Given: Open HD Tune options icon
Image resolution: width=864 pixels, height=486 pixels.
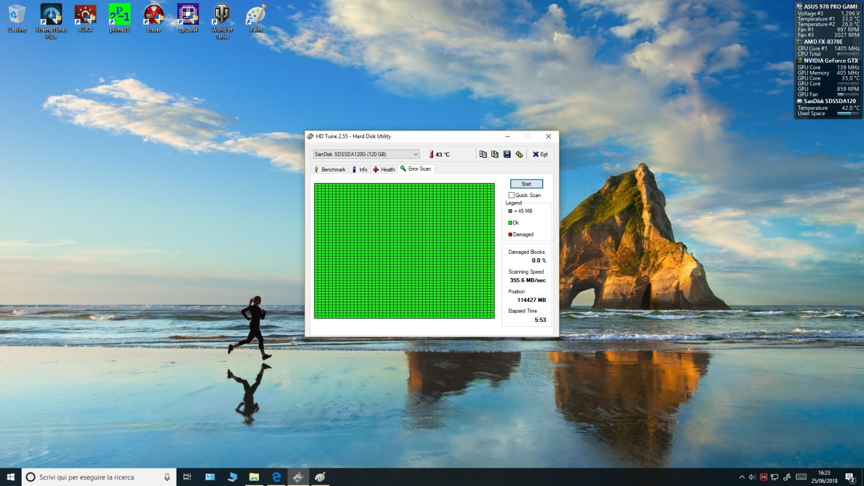Looking at the screenshot, I should (519, 154).
